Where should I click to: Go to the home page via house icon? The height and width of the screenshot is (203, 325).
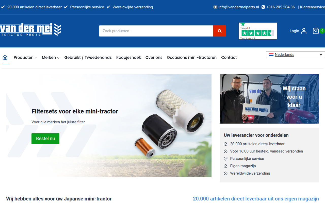(x=5, y=58)
